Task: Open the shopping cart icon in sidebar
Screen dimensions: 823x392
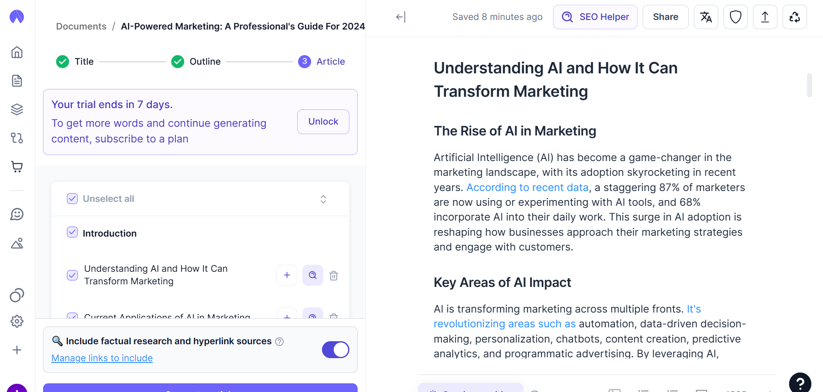Action: click(x=17, y=167)
